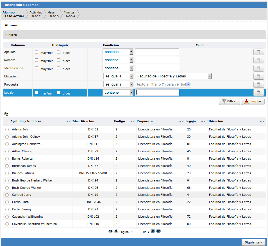Open Apellido condition dropdown

118,52
